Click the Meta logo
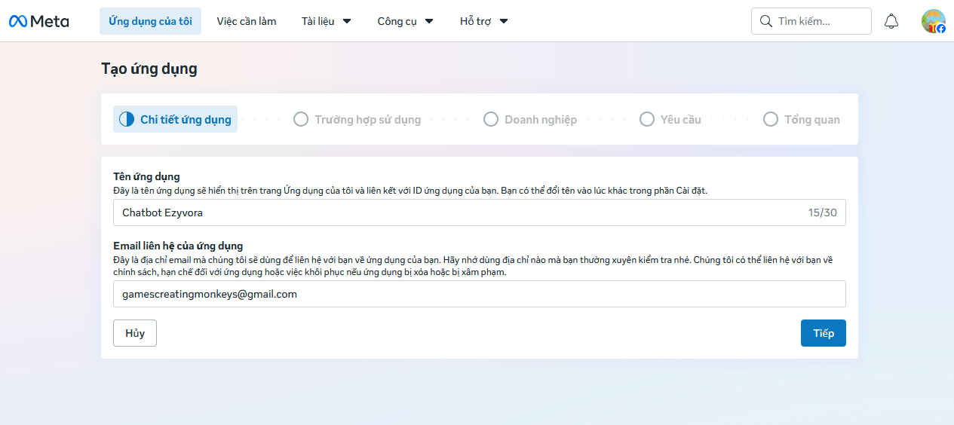Viewport: 954px width, 425px height. [x=38, y=21]
